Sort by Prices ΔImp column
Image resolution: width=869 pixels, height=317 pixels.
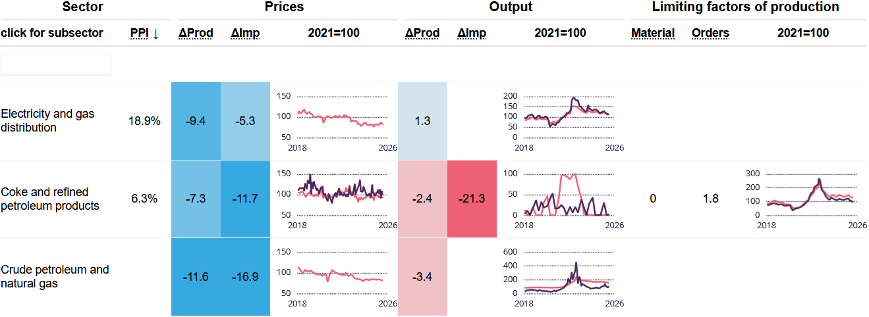245,33
